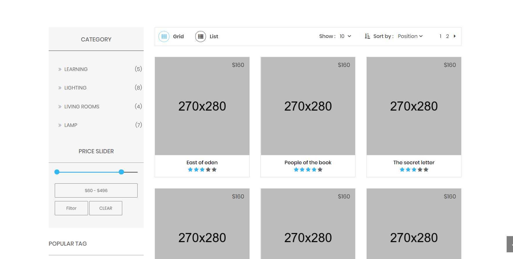This screenshot has height=259, width=513.
Task: Open the Show 10 items dropdown
Action: click(x=345, y=36)
